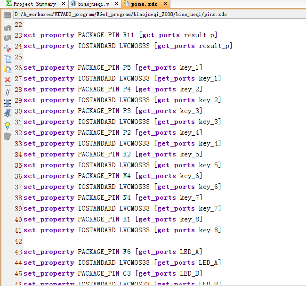Click the Copy icon in editor sidebar
The width and height of the screenshot is (306, 286).
(7, 59)
